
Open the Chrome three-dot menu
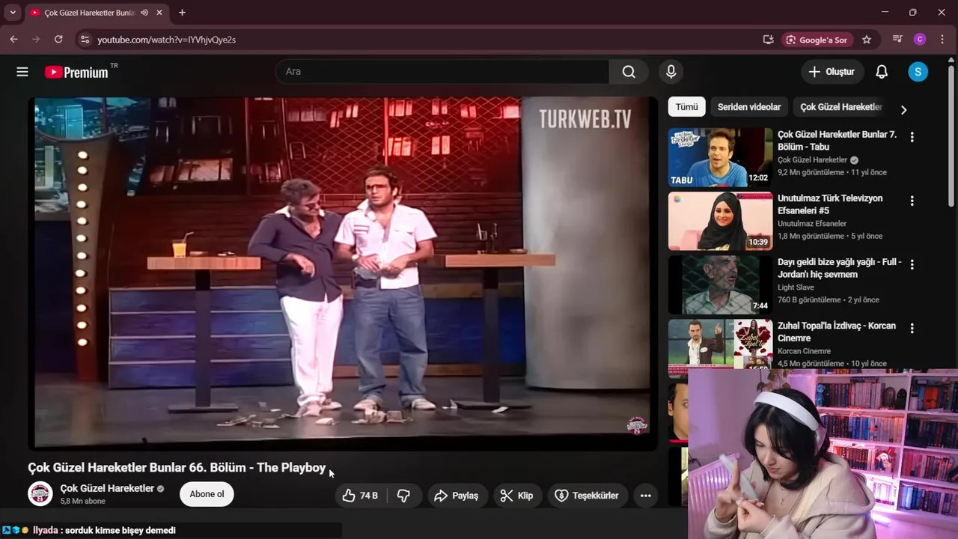click(942, 40)
